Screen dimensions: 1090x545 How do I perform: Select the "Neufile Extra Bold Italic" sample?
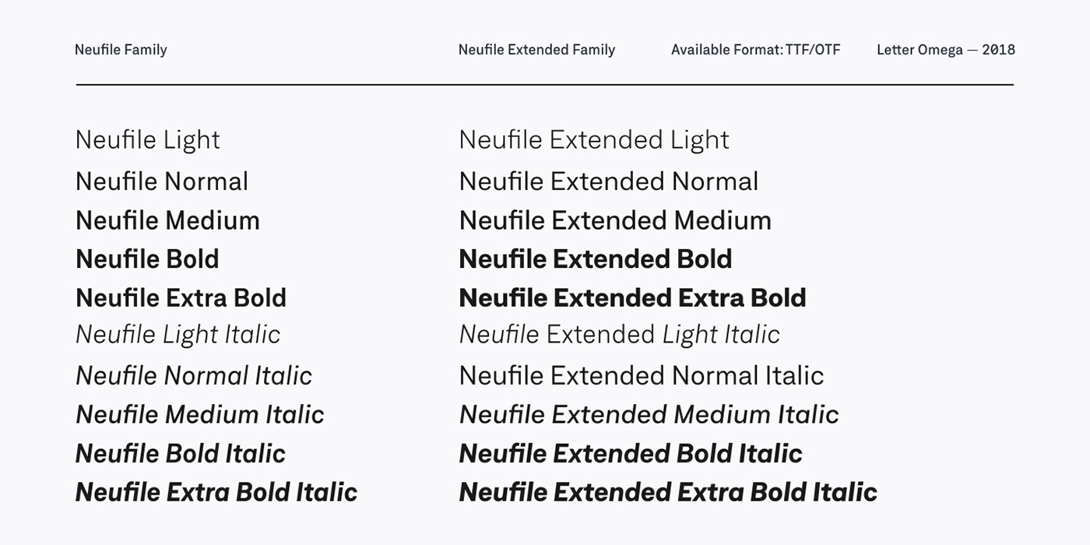coord(216,493)
